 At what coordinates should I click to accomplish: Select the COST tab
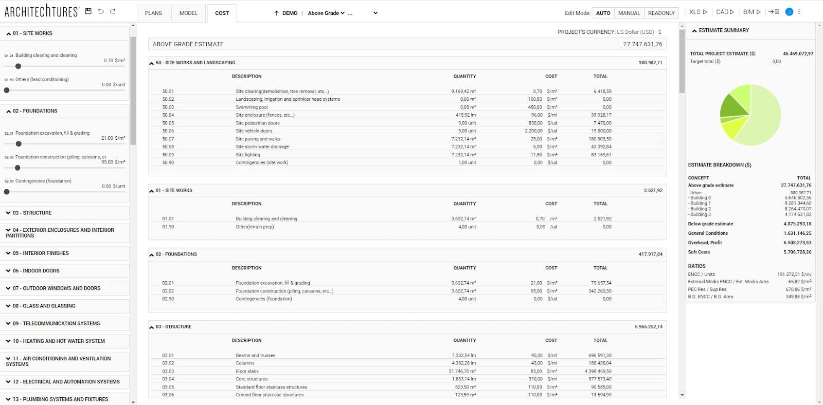tap(222, 13)
